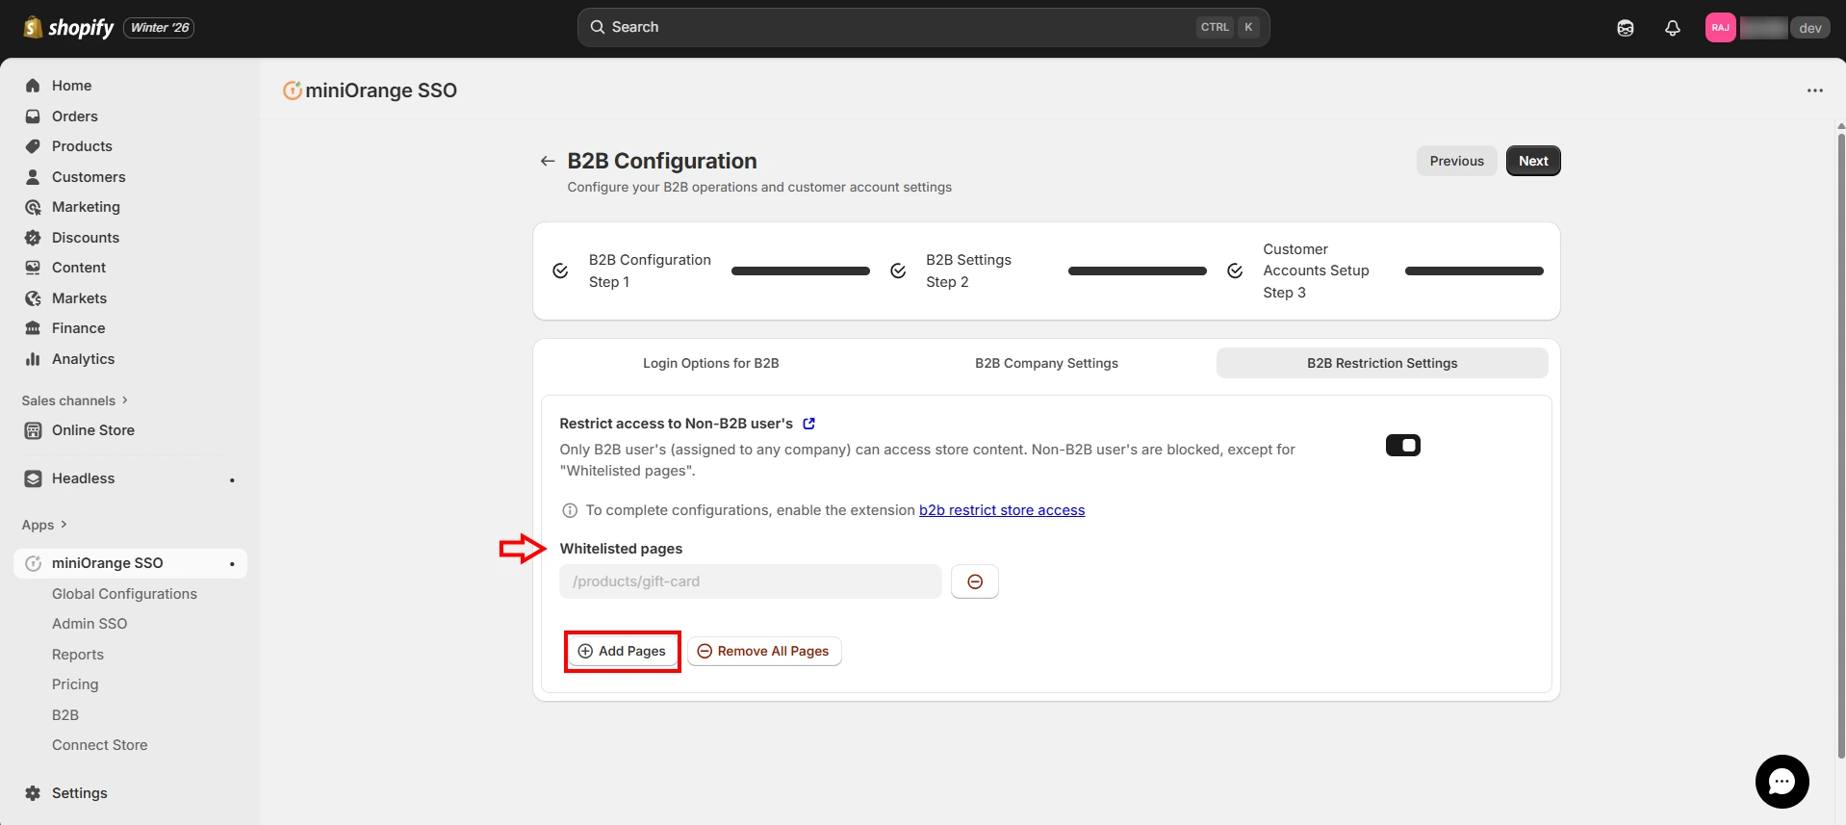
Task: Expand the Apps section
Action: [44, 525]
